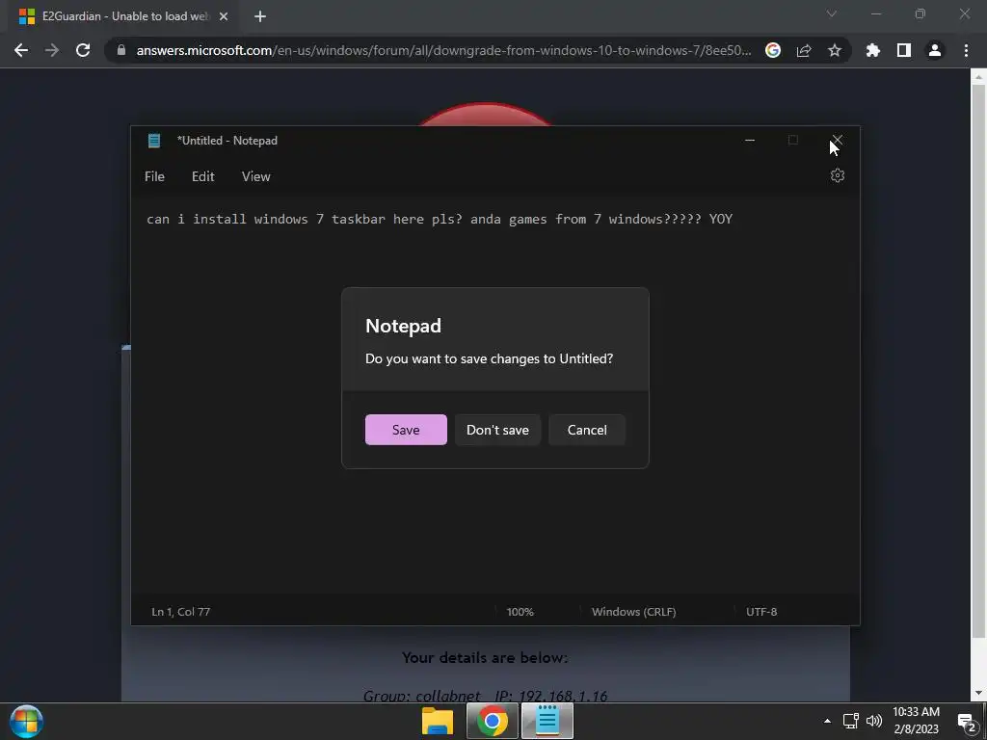Open notification center with 2 notifications

(968, 723)
